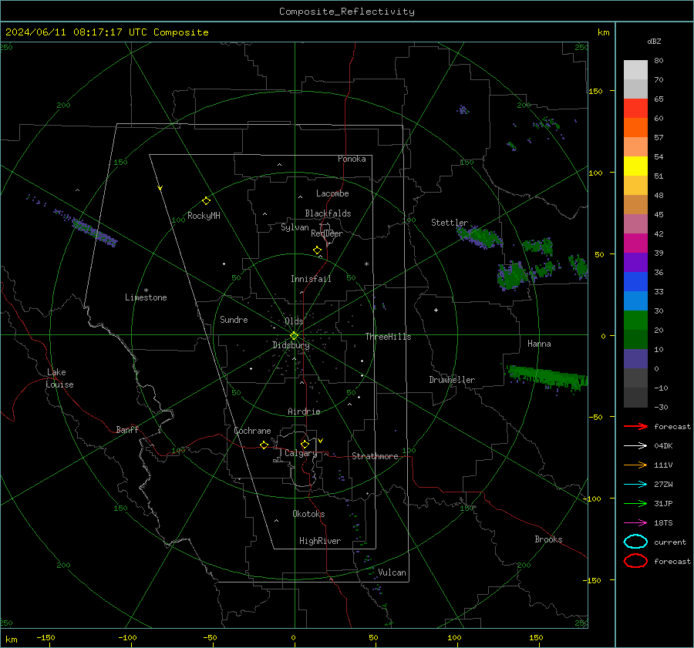
Task: Click the Innisfail town label
Action: [x=311, y=279]
